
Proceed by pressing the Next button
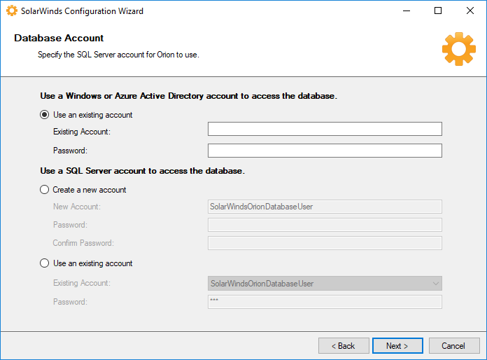tap(395, 346)
